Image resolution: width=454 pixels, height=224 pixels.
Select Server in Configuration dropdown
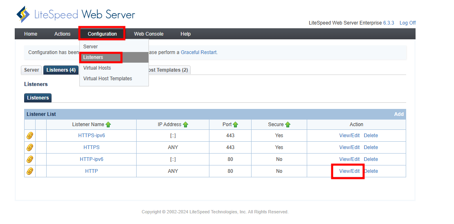pyautogui.click(x=114, y=47)
